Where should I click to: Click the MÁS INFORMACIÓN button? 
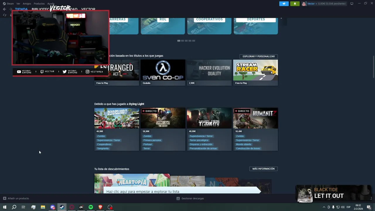pos(263,169)
